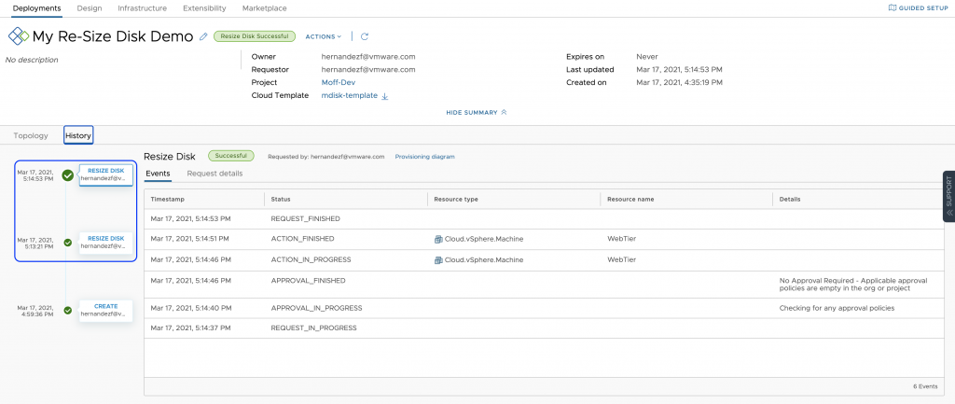Select the 5:13:21 PM Resize Disk event
This screenshot has width=955, height=404.
pos(105,242)
